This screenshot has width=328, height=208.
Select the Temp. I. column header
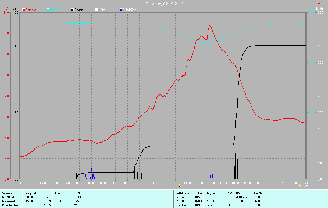pyautogui.click(x=60, y=193)
